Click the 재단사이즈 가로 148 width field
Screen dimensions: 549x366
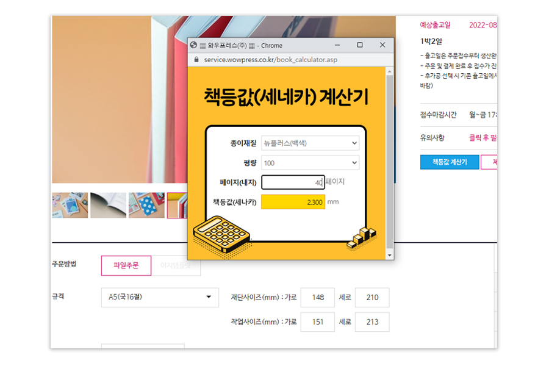pos(318,297)
